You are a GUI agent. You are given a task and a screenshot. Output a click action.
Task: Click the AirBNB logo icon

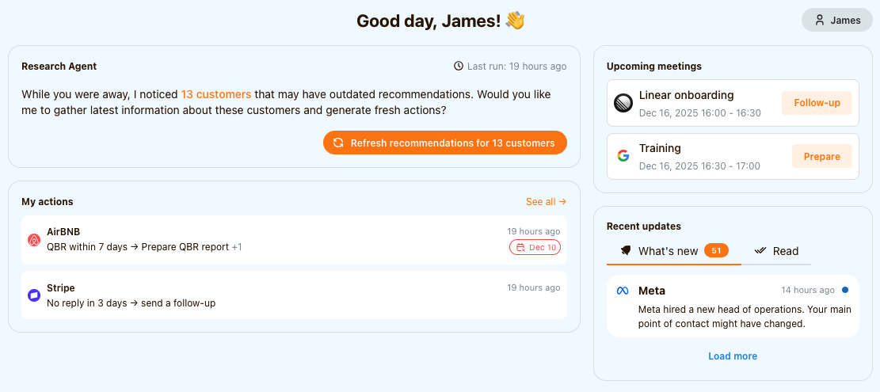(34, 239)
